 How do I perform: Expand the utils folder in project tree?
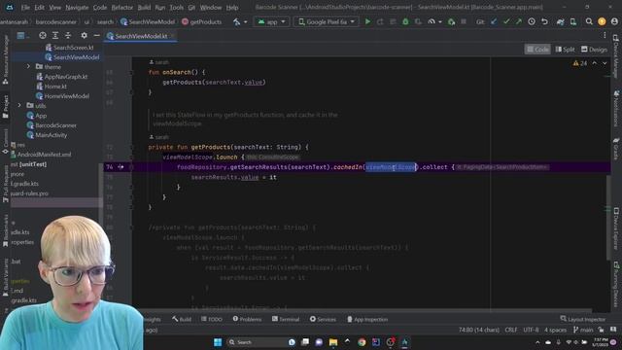pos(19,106)
